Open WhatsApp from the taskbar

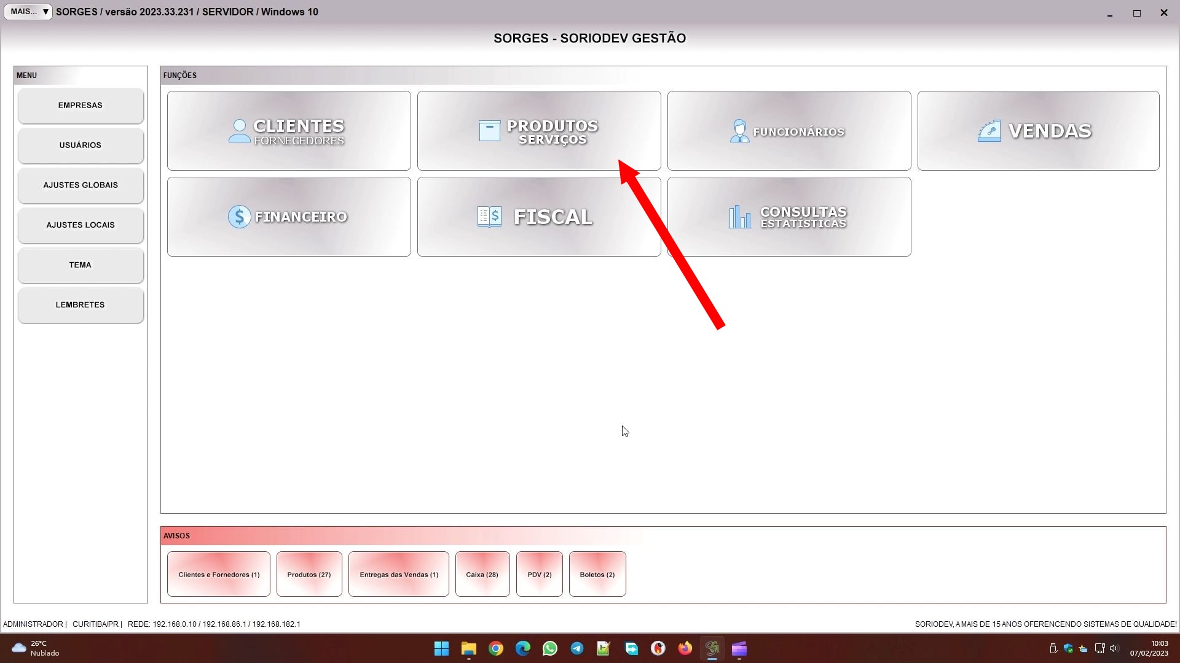[550, 649]
